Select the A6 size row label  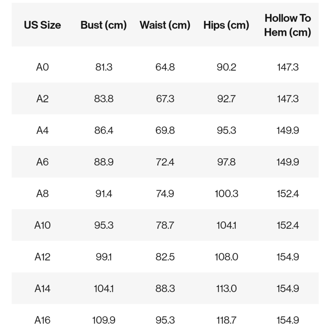point(43,162)
